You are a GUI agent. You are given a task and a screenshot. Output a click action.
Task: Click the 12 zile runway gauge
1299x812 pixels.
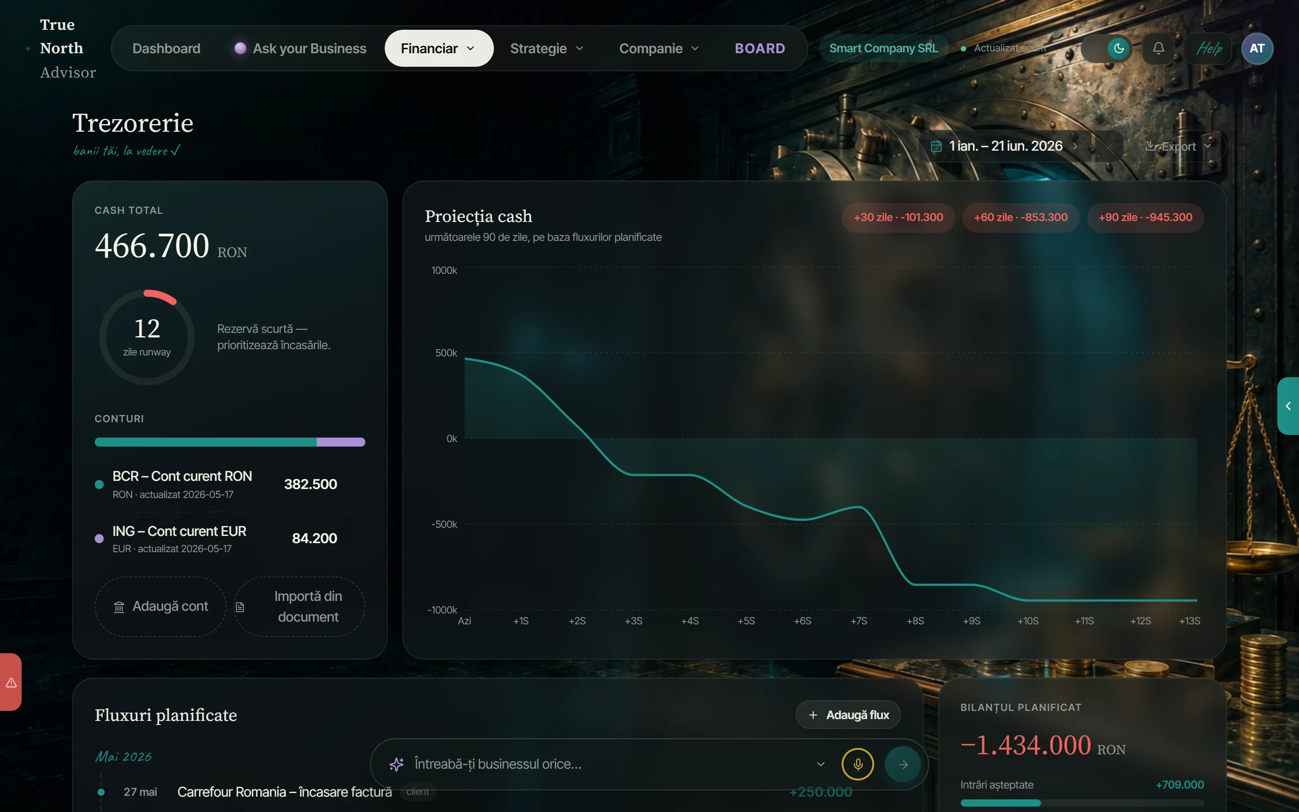(x=147, y=337)
